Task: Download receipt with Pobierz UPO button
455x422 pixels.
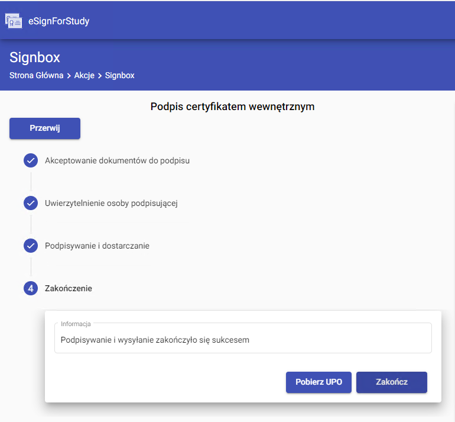Action: [x=318, y=382]
